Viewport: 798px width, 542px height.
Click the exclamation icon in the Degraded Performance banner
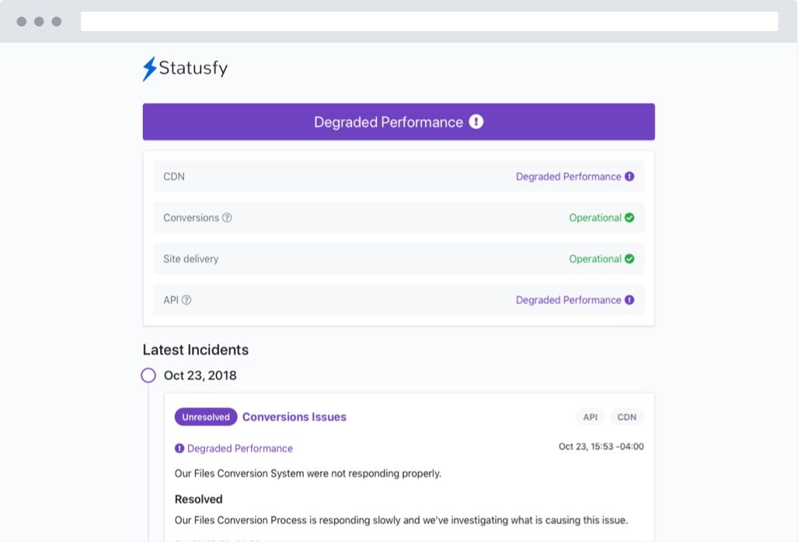point(476,121)
